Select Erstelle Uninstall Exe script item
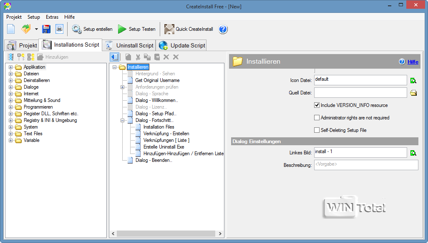 [164, 147]
